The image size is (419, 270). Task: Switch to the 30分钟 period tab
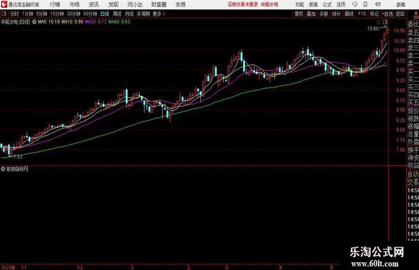(74, 14)
